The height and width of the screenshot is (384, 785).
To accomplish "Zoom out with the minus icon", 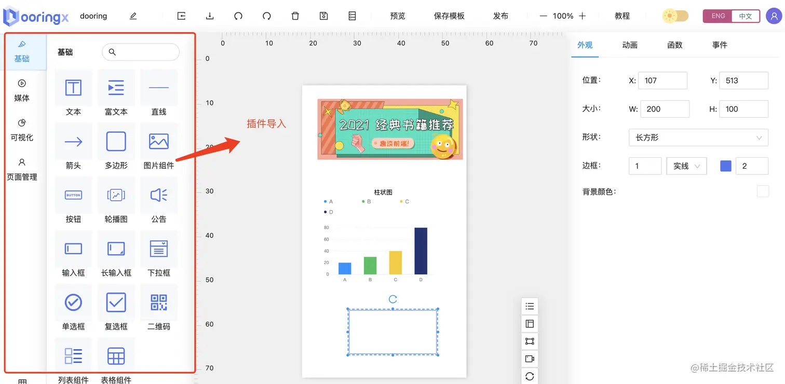I will tap(543, 16).
